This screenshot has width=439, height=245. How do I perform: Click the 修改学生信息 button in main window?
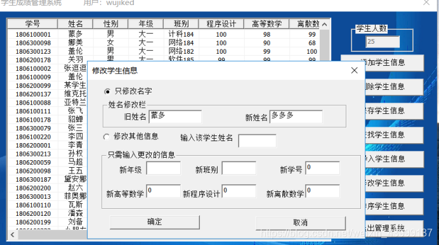(x=395, y=183)
